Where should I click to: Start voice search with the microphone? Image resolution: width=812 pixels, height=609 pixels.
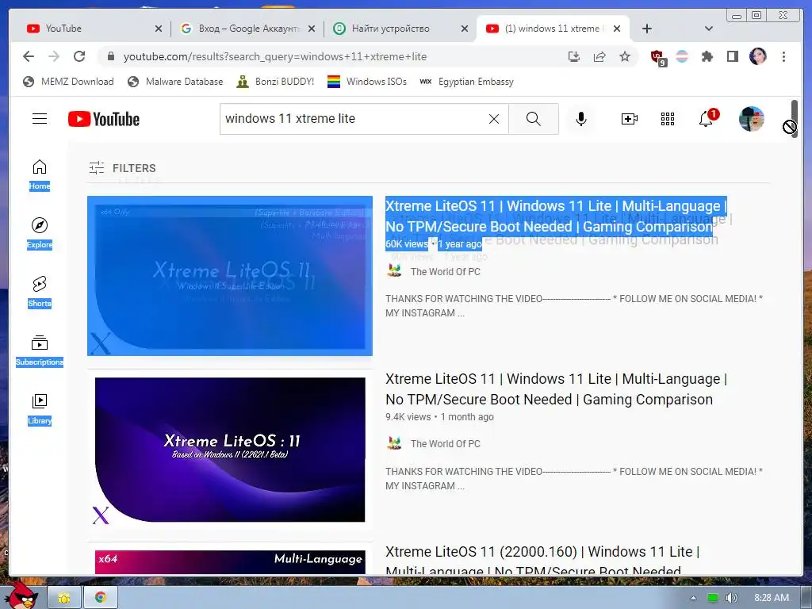(x=581, y=119)
